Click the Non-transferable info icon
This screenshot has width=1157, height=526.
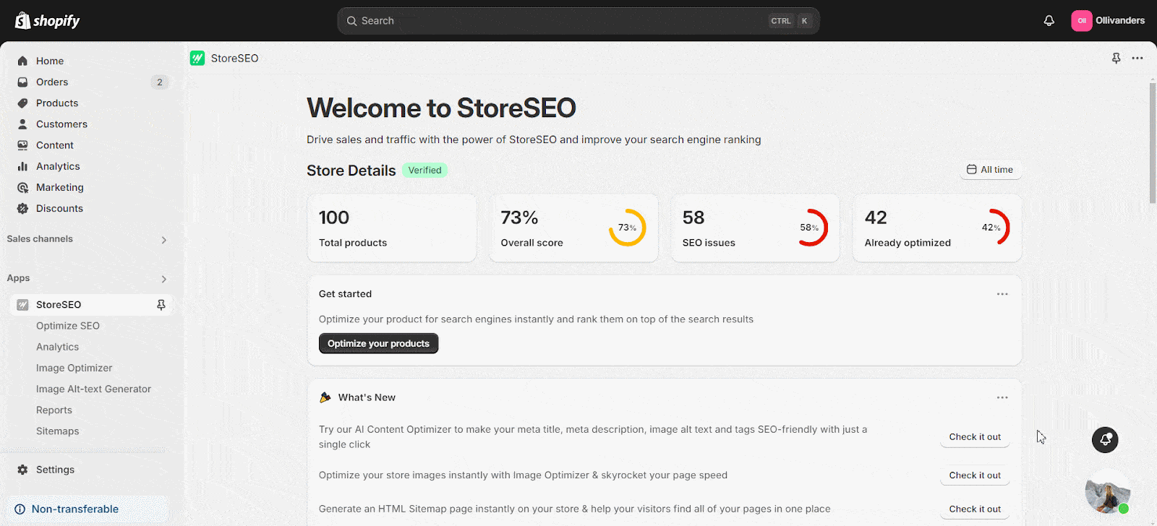(20, 509)
